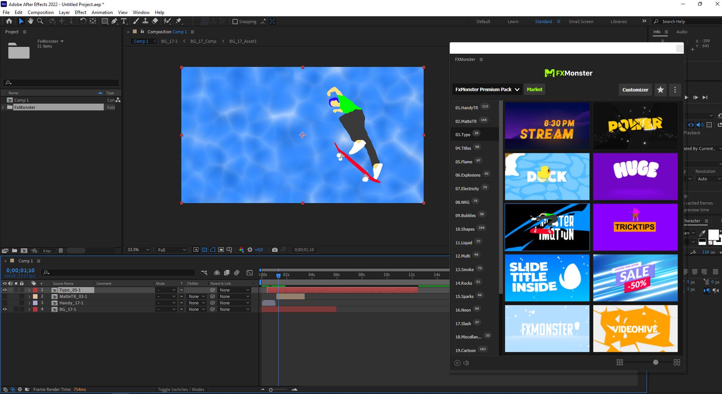Open the Animation menu

click(x=102, y=12)
